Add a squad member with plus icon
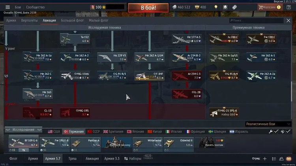Screen dimensions: 296x166 (x=265, y=159)
